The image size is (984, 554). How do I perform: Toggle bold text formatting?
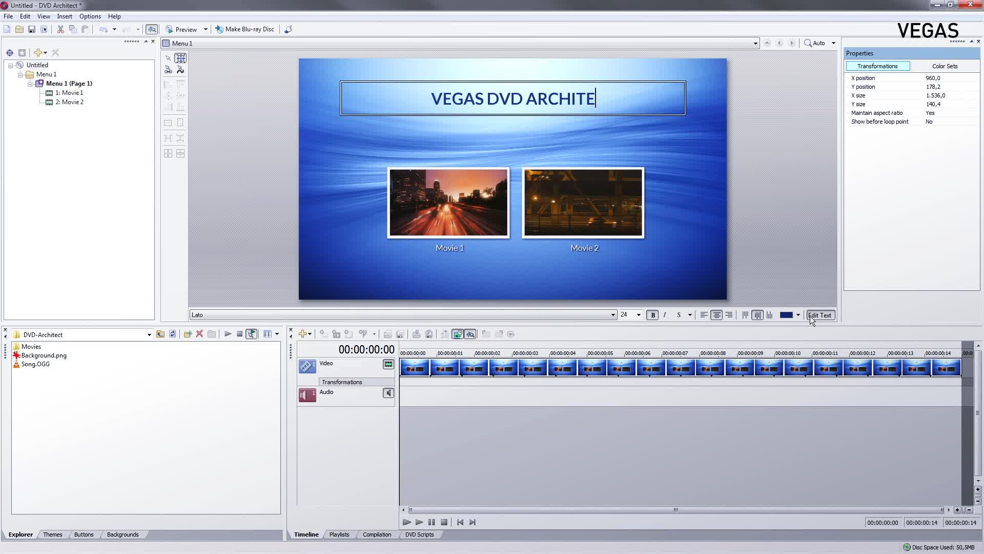(x=652, y=315)
